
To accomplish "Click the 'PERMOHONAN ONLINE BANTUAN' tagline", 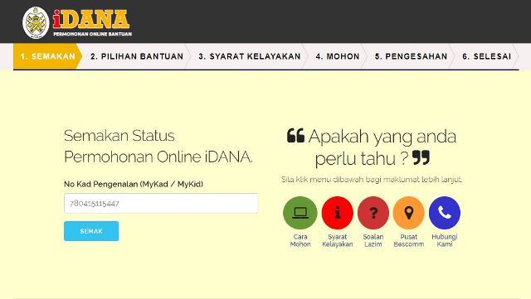I will [92, 34].
